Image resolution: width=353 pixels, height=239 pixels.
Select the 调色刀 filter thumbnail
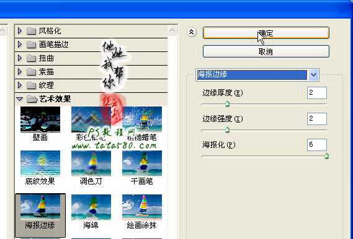pyautogui.click(x=91, y=163)
